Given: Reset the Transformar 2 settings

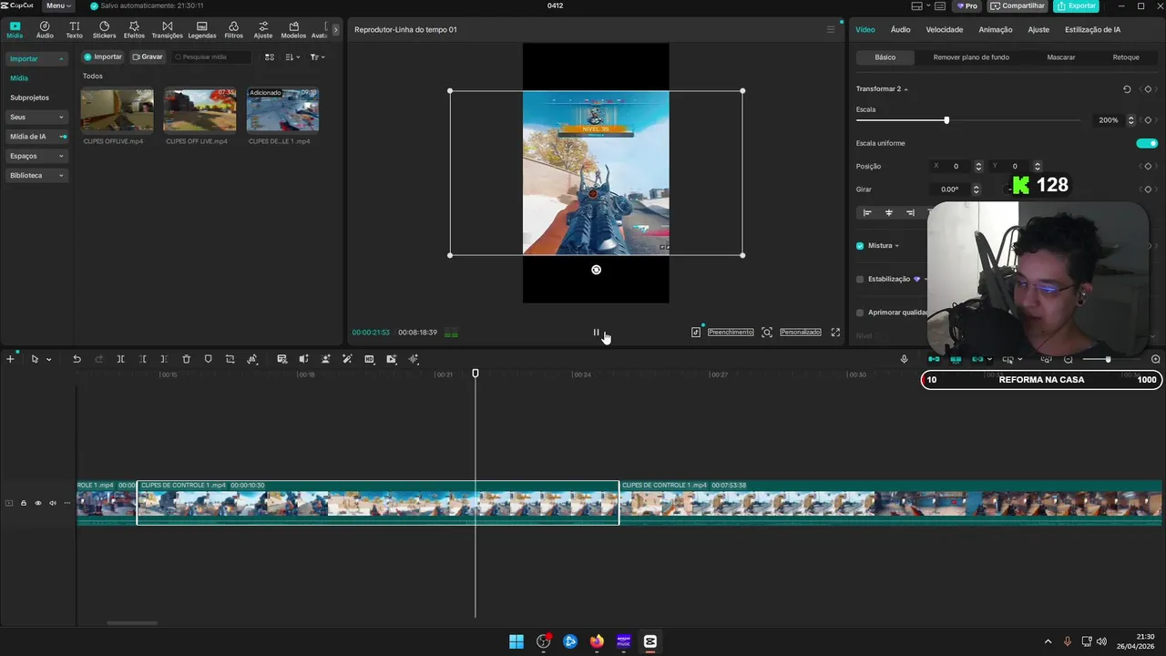Looking at the screenshot, I should [1127, 89].
